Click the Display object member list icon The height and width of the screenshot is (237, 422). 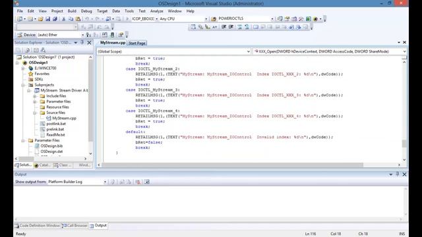click(x=193, y=27)
